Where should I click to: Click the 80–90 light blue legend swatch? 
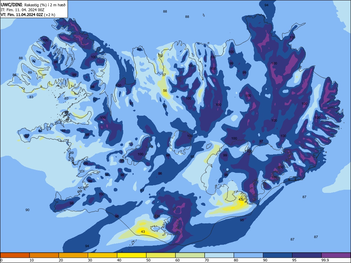click(249, 255)
